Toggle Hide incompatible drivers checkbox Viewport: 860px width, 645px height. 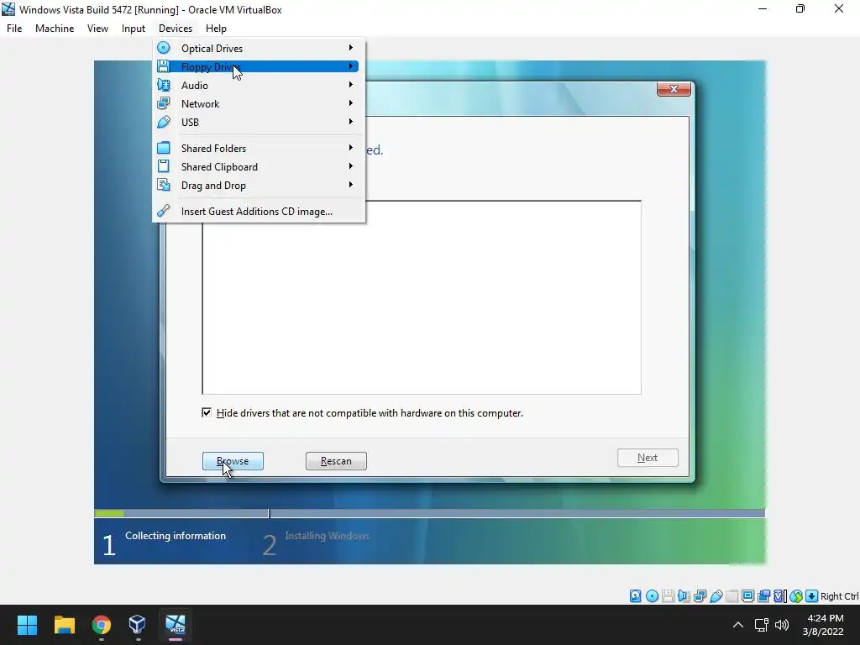pyautogui.click(x=207, y=412)
